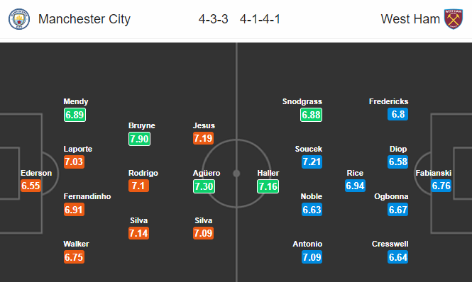Viewport: 472px width, 282px height.
Task: Click Fabianski's 6.76 rating badge
Action: point(441,186)
